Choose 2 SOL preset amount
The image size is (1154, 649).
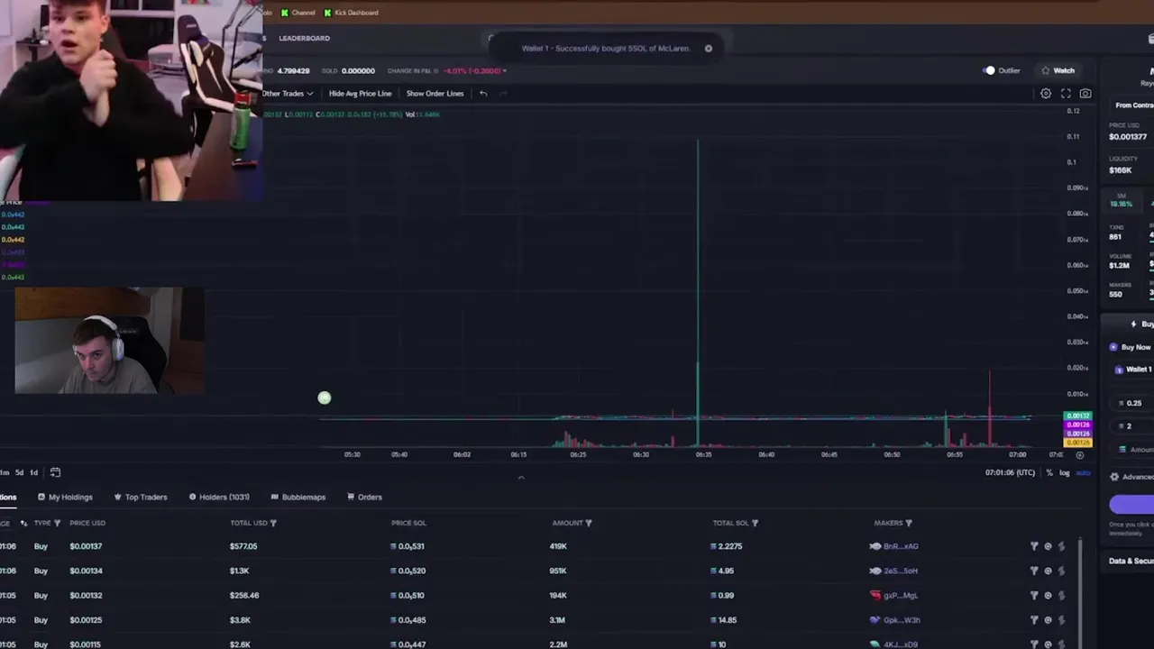[1133, 426]
